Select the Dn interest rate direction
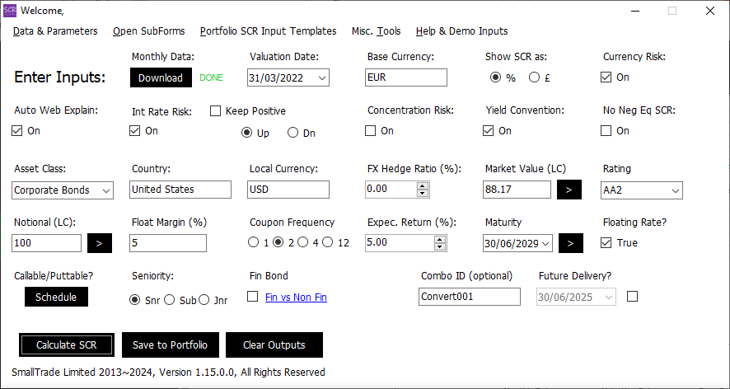 point(292,133)
